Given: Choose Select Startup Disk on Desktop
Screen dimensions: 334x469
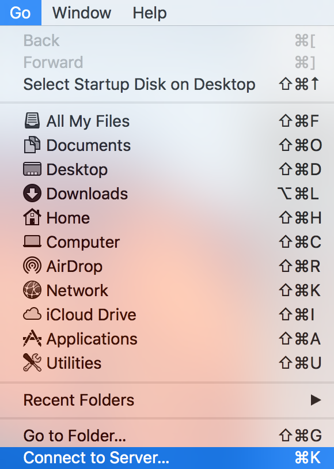Looking at the screenshot, I should [138, 84].
